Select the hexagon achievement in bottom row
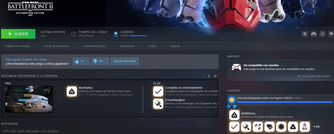This screenshot has width=334, height=134. click(x=281, y=127)
